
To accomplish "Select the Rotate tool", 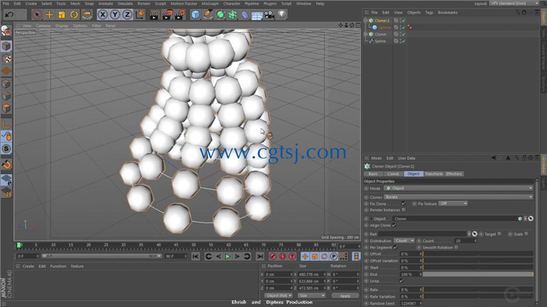I will click(74, 14).
